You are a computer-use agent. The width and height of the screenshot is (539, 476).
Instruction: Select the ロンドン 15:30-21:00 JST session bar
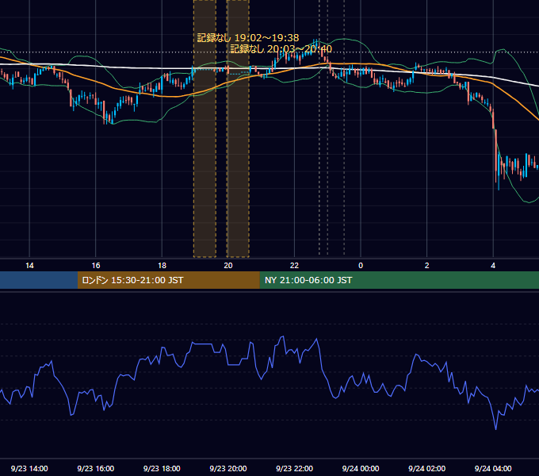(x=168, y=280)
